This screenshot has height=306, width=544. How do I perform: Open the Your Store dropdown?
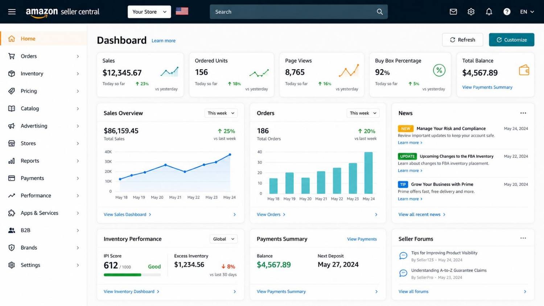click(149, 12)
